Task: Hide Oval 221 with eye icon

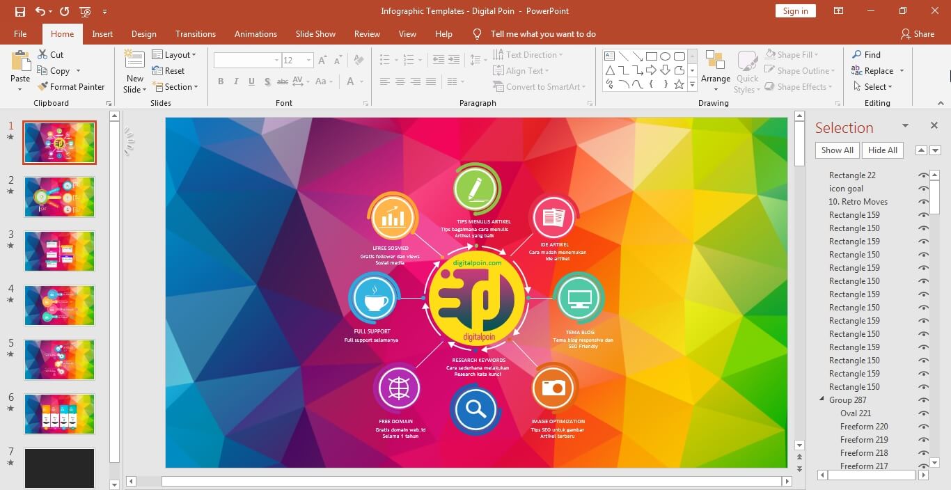Action: coord(923,413)
